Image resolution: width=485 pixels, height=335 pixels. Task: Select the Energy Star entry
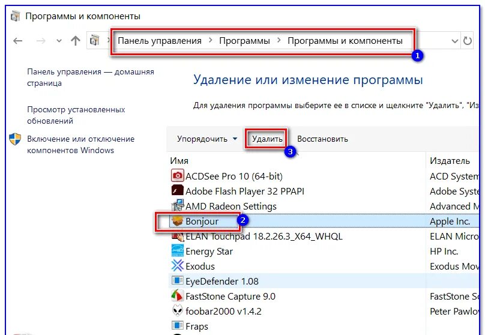[209, 251]
